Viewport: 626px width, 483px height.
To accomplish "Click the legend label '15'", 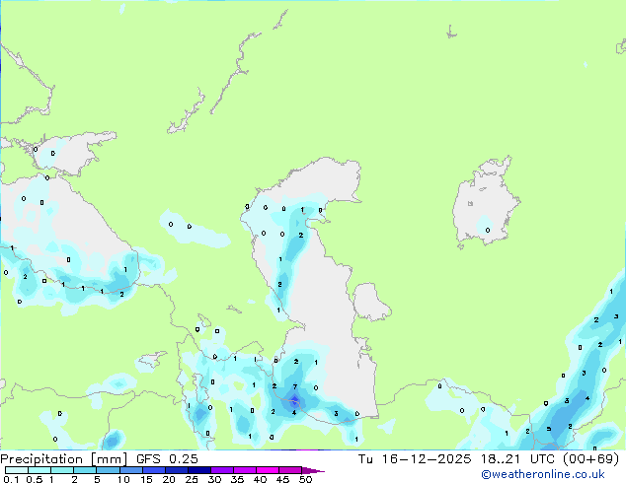I will click(x=146, y=479).
